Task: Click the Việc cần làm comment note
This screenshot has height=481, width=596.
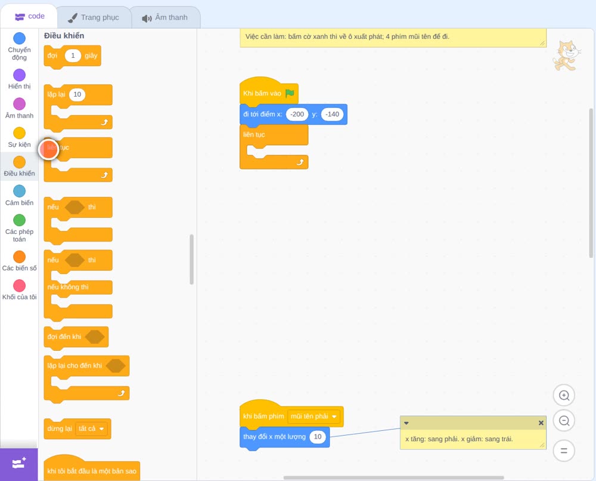Action: pyautogui.click(x=393, y=37)
